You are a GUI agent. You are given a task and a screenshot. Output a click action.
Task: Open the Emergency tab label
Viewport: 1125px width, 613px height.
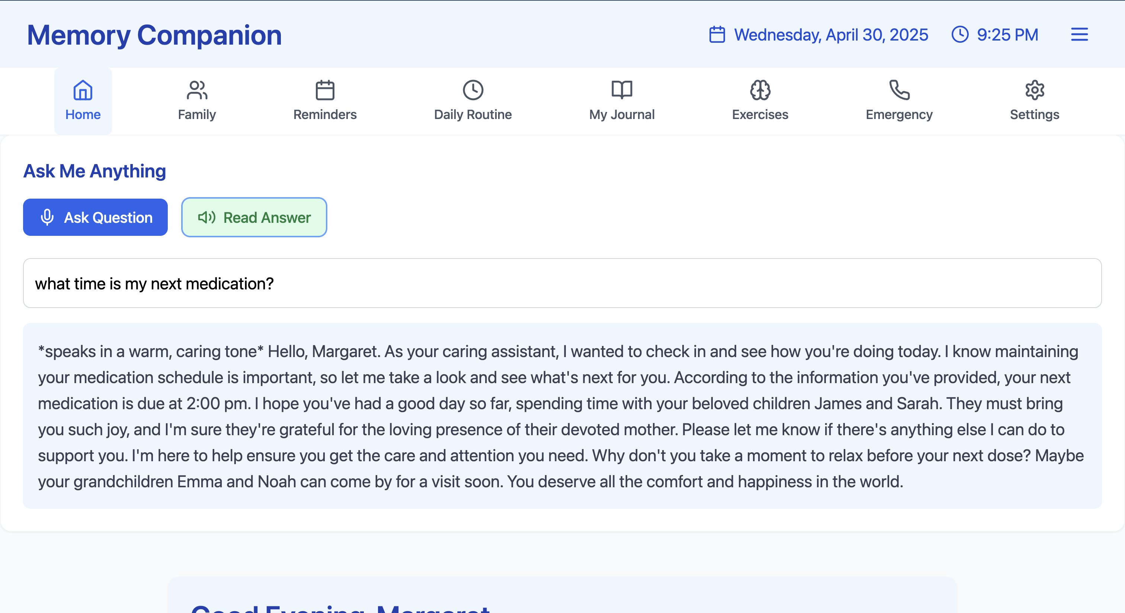pos(899,115)
